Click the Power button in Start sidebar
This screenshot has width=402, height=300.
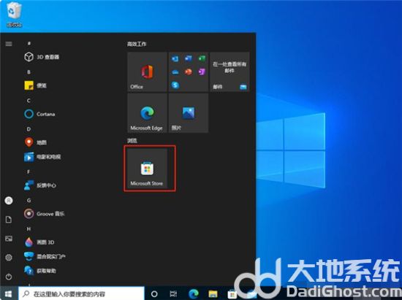[9, 277]
